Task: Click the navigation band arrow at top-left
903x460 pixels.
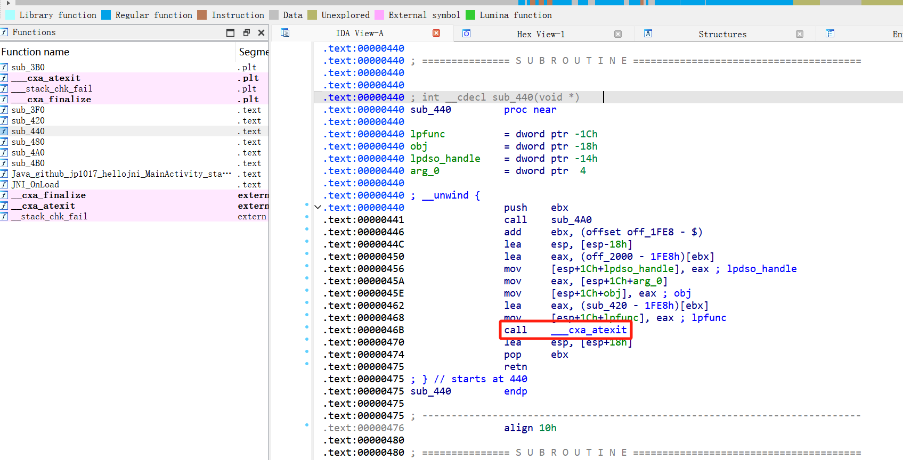Action: pos(8,3)
